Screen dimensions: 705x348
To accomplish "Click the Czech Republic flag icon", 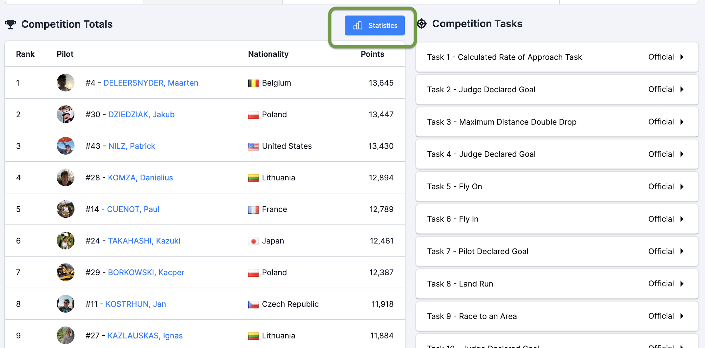I will coord(253,305).
